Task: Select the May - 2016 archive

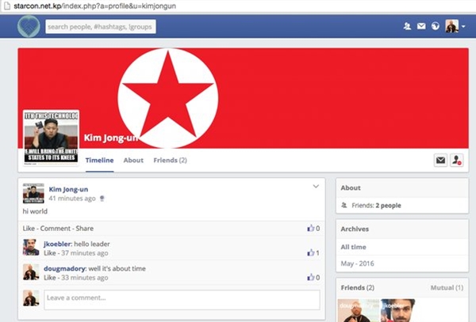Action: click(357, 263)
